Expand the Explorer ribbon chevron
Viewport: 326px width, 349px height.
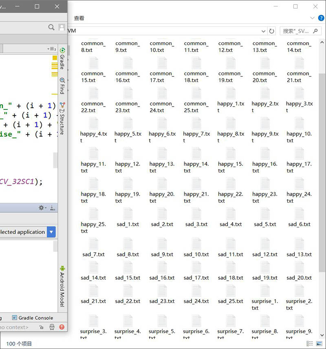pyautogui.click(x=313, y=18)
